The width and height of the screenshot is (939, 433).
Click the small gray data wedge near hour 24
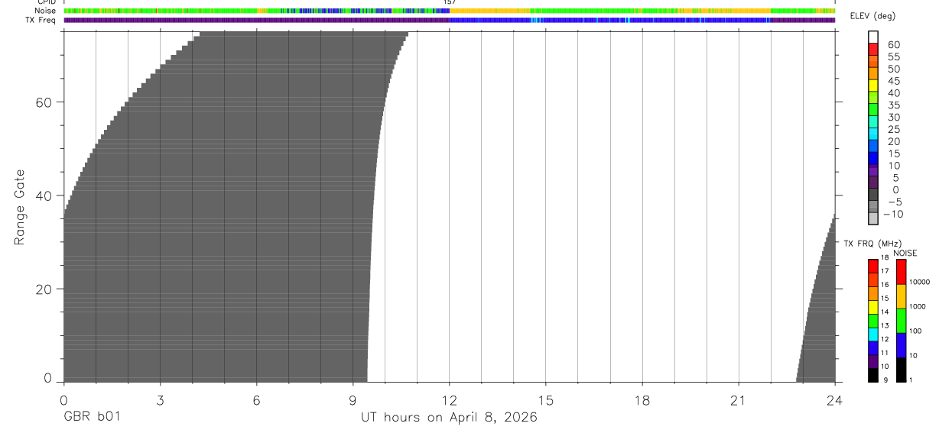pos(821,328)
